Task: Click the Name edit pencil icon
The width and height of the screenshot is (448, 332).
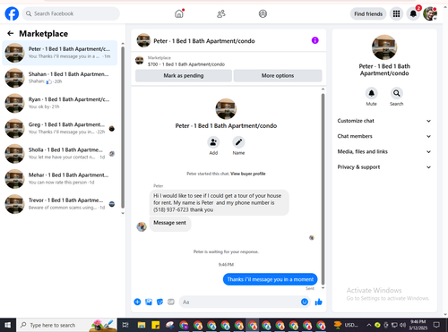Action: pos(238,142)
